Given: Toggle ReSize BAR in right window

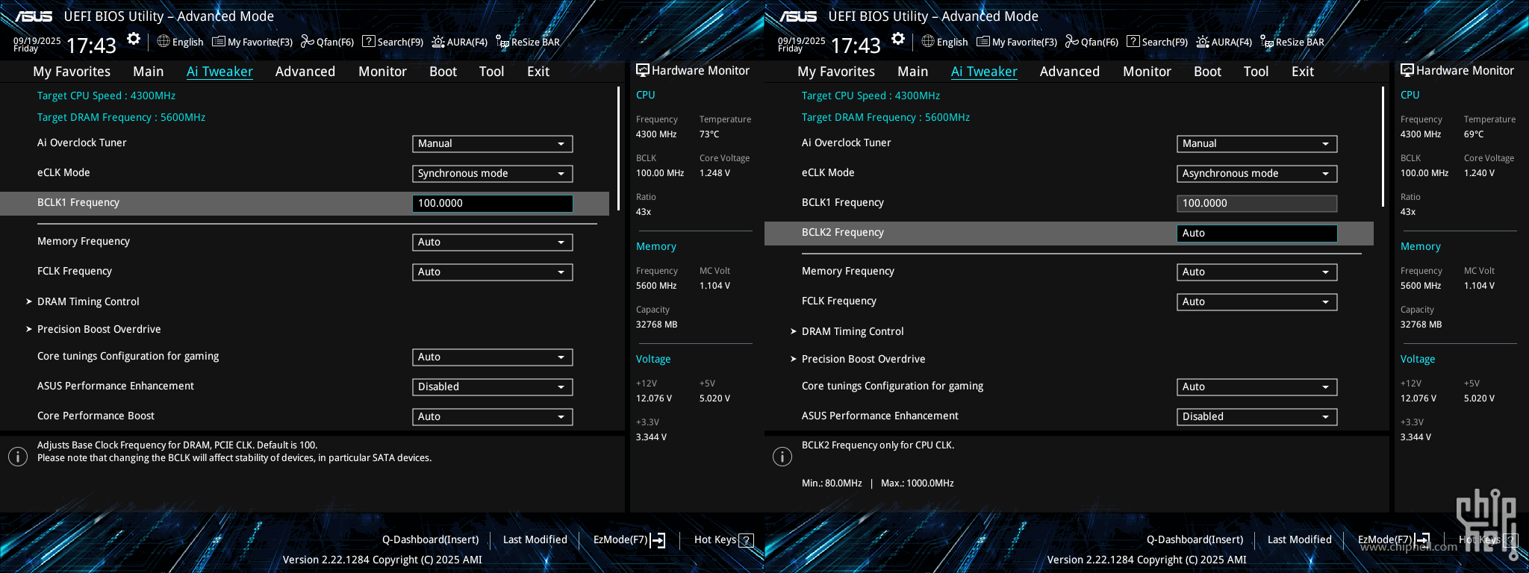Looking at the screenshot, I should coord(1292,42).
